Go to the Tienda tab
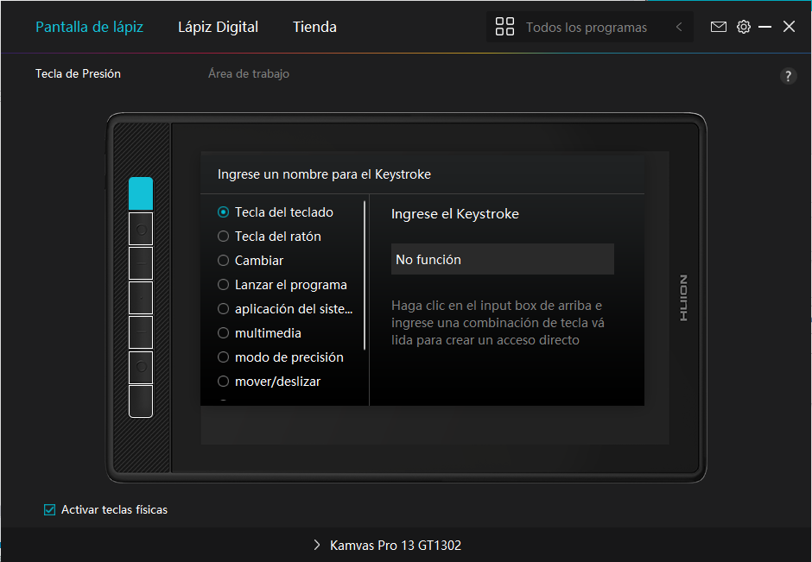812x562 pixels. point(314,27)
